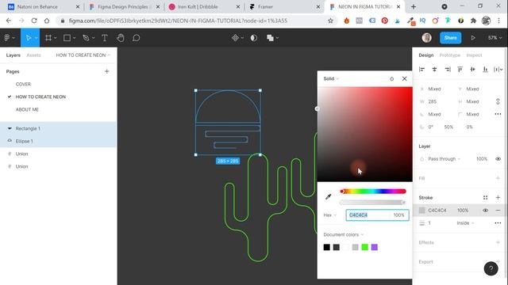Click the align bottom icon

(485, 69)
